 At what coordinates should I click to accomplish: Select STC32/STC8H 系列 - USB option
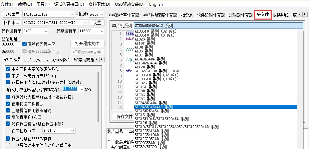click(x=215, y=71)
